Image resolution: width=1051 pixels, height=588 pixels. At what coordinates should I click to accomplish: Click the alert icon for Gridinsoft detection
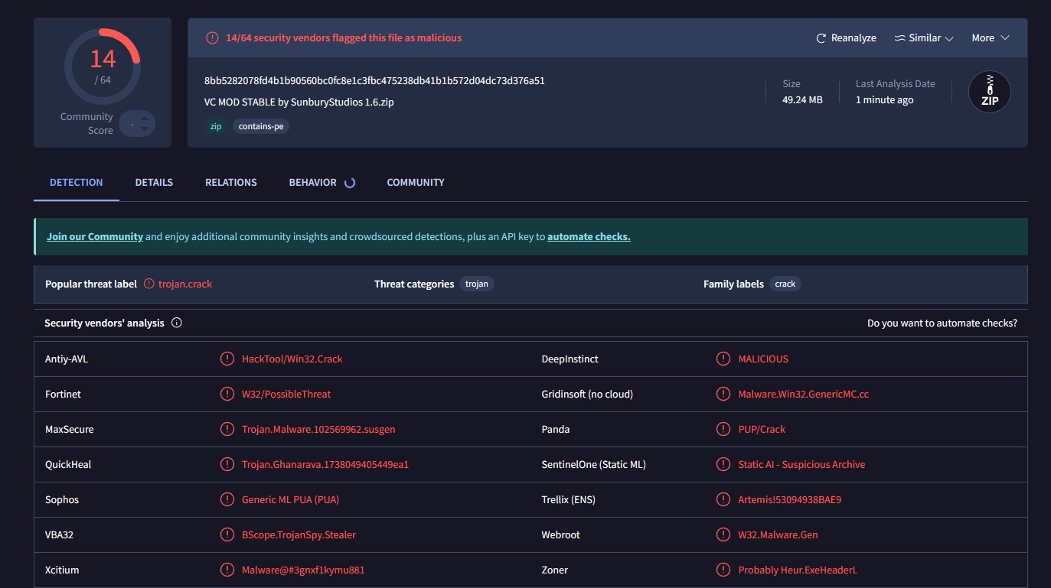click(723, 394)
